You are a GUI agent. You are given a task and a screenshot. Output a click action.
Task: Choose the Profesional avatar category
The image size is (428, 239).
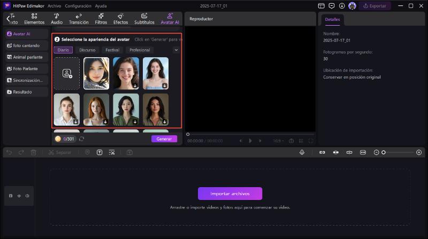tap(140, 50)
